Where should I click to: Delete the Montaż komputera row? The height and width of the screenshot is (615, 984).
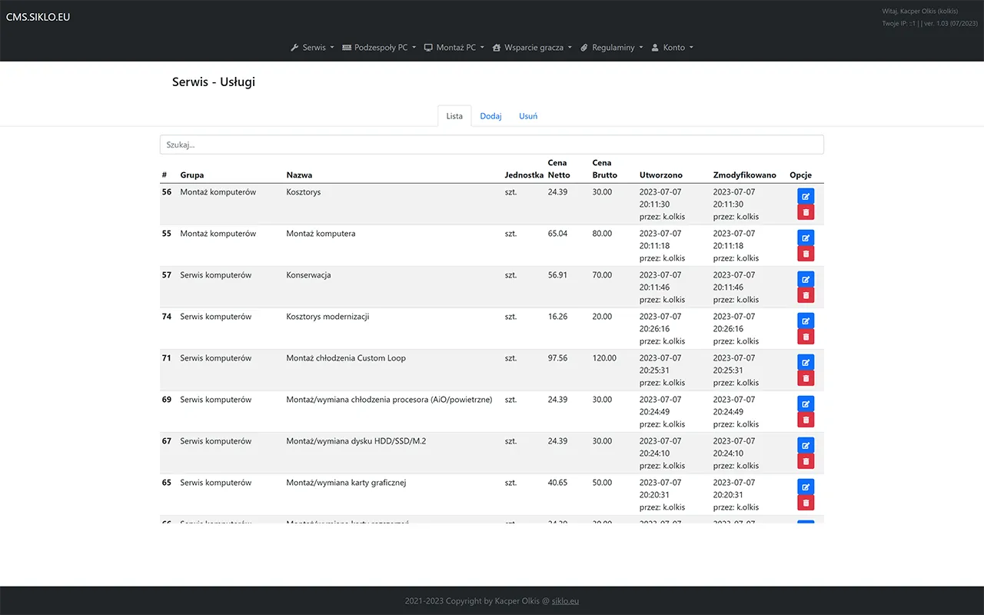806,253
